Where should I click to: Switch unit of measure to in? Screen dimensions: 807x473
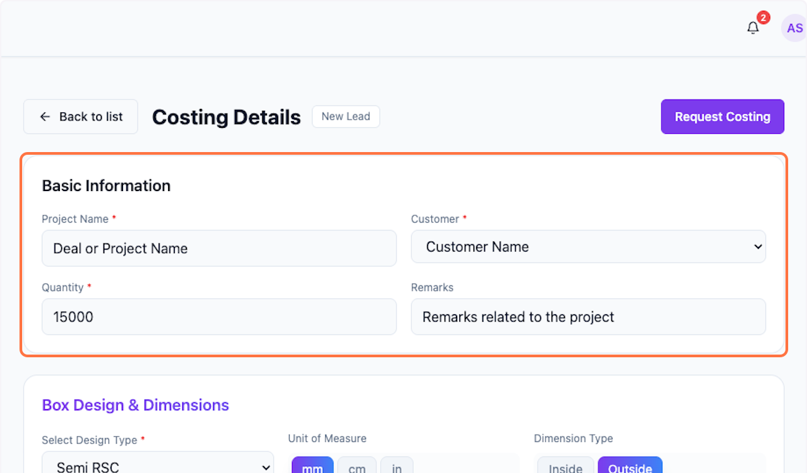pos(397,466)
